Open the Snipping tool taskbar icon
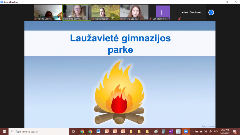The image size is (240, 135). click(178, 131)
